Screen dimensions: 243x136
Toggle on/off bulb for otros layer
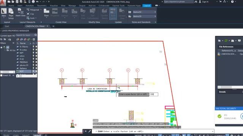[x=33, y=56]
